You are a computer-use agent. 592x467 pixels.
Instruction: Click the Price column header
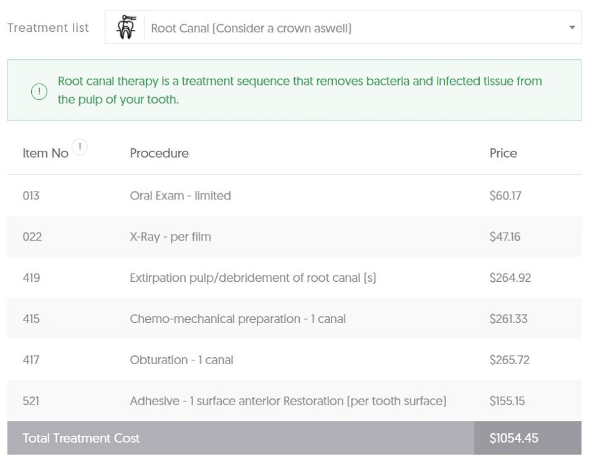point(504,153)
